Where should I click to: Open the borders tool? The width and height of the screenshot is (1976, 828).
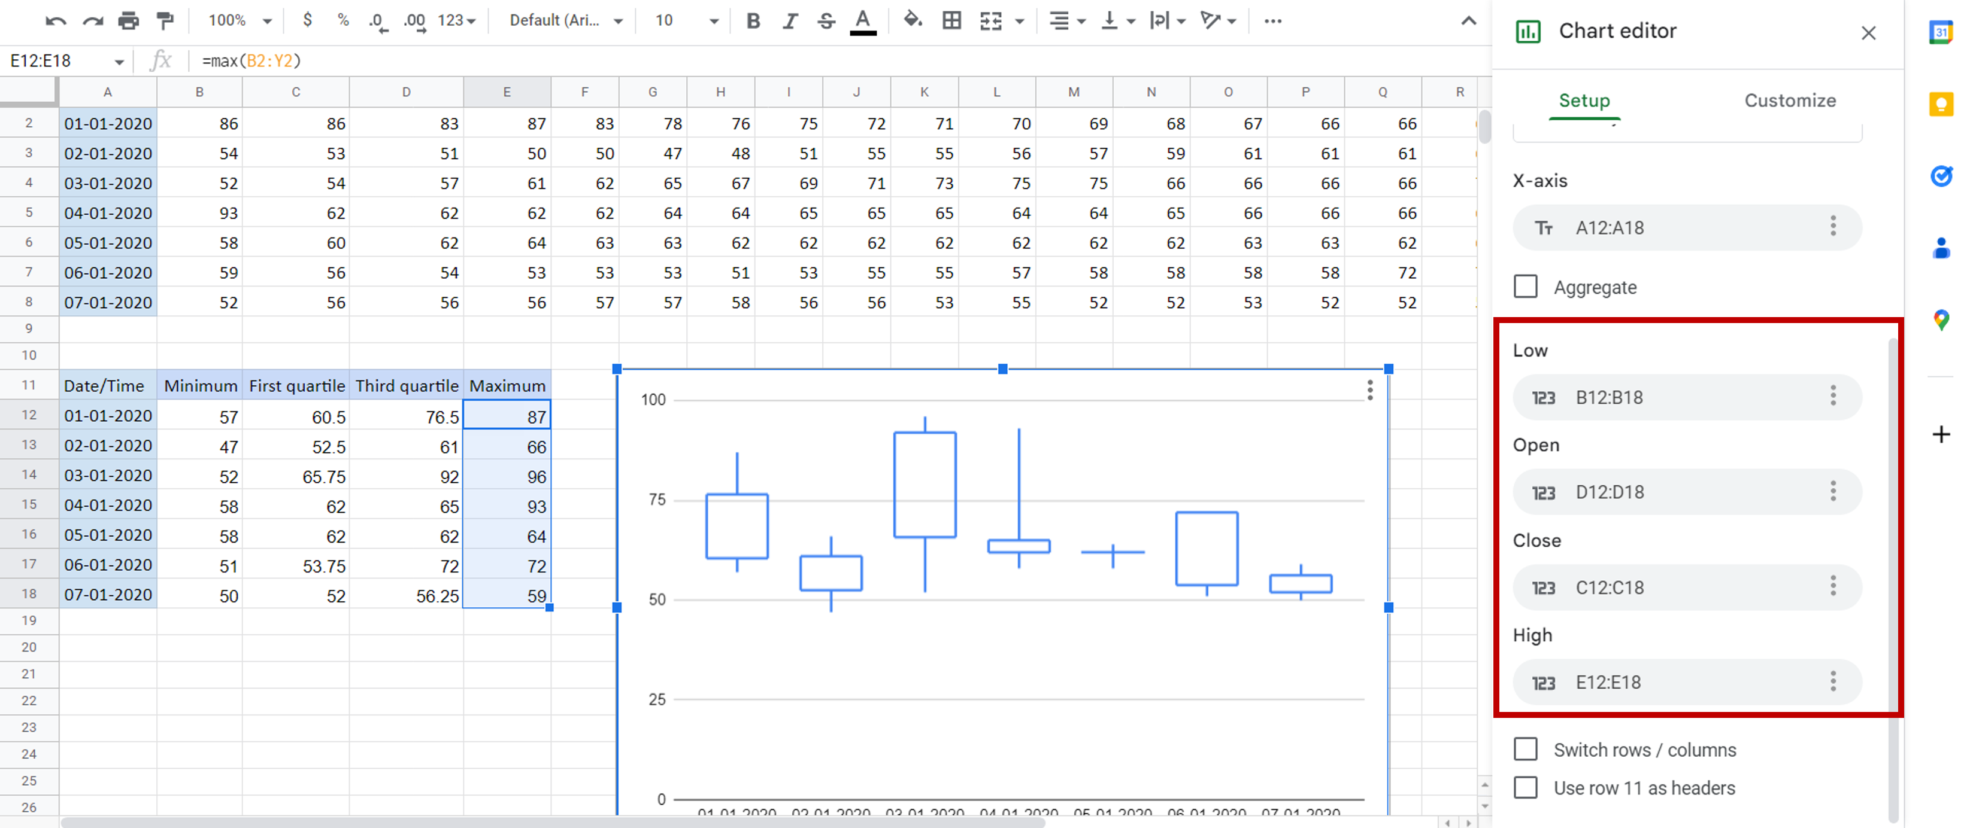(951, 21)
